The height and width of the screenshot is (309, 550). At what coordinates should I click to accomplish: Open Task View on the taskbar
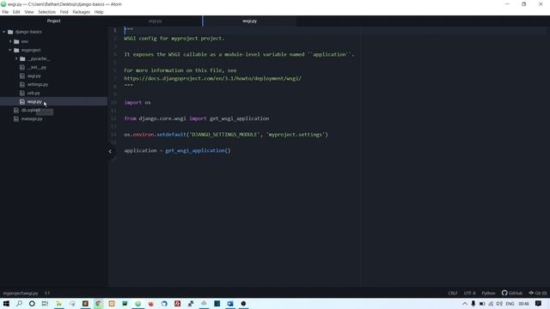click(45, 304)
